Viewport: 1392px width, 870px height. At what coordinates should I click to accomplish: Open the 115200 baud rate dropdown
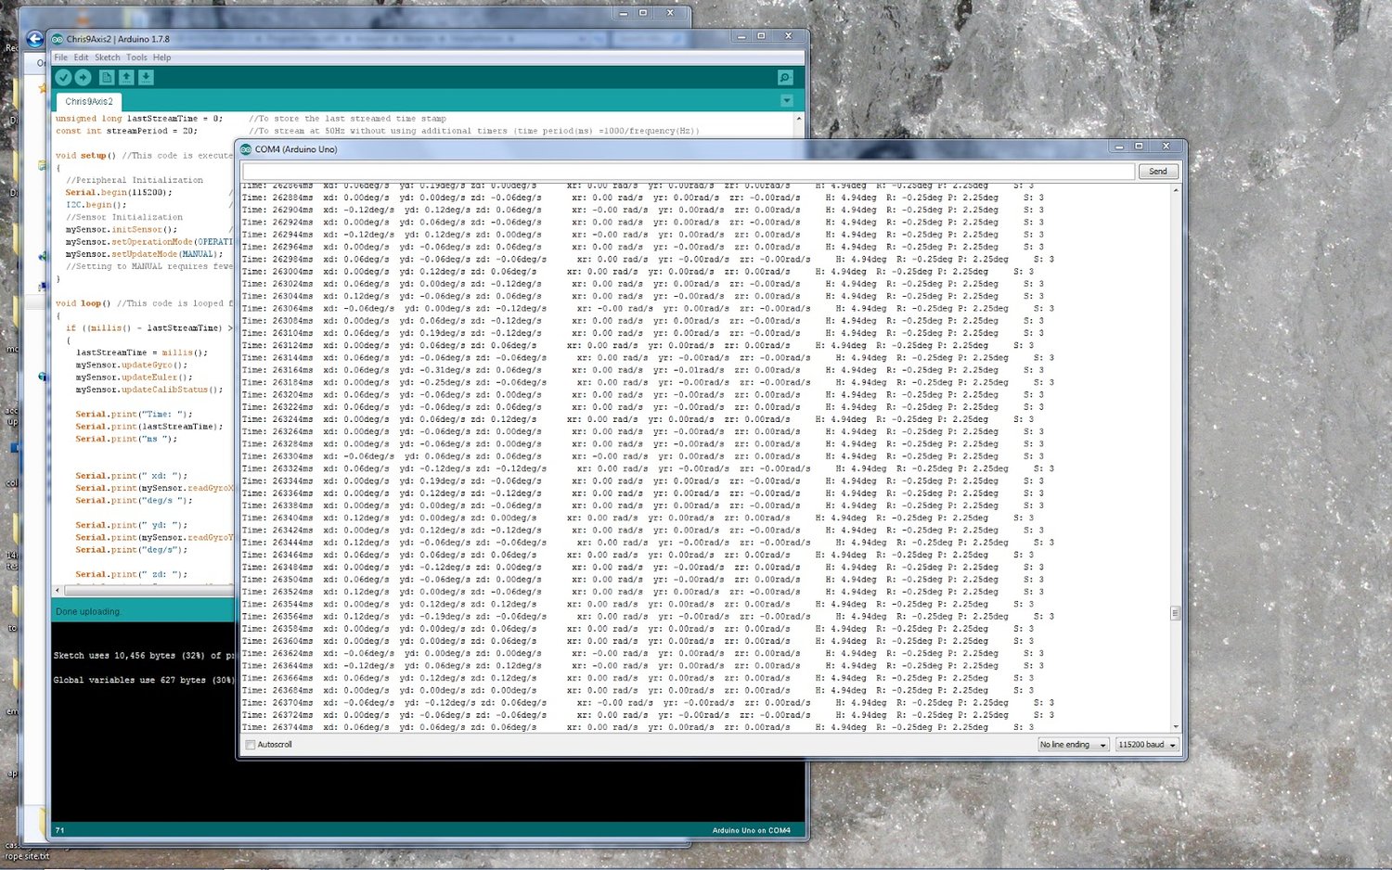pos(1147,745)
